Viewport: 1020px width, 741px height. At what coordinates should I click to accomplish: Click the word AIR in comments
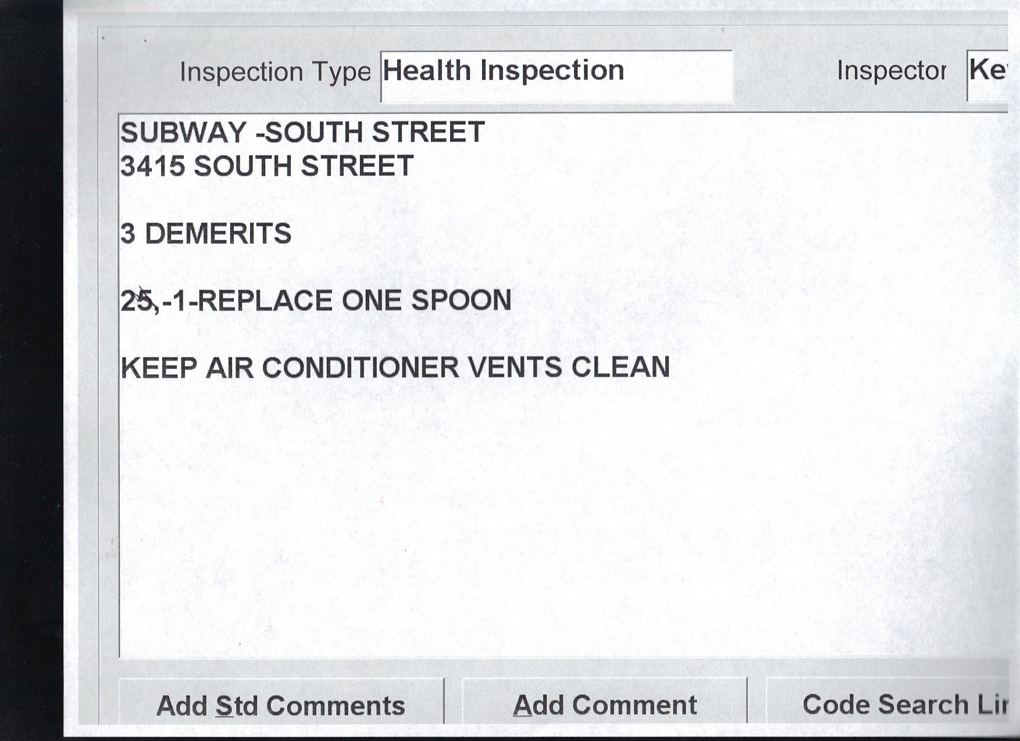[x=230, y=368]
